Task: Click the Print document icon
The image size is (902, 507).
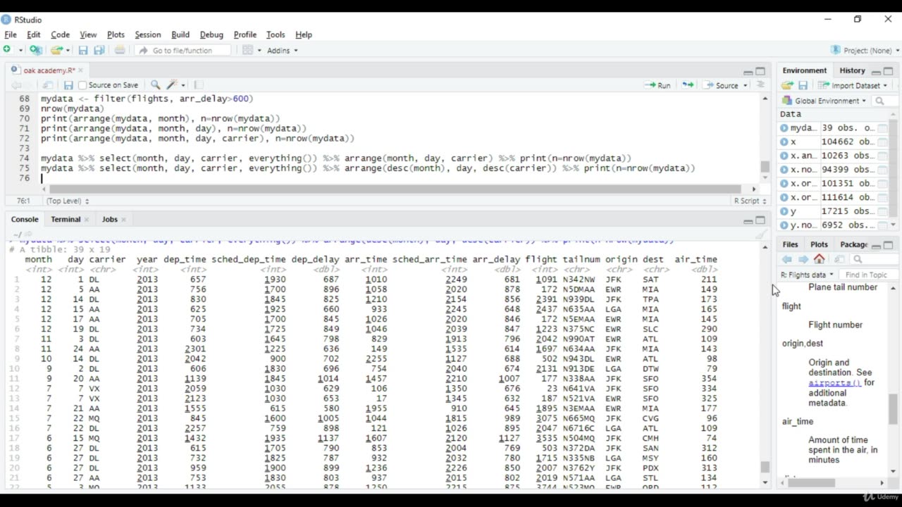Action: tap(120, 50)
